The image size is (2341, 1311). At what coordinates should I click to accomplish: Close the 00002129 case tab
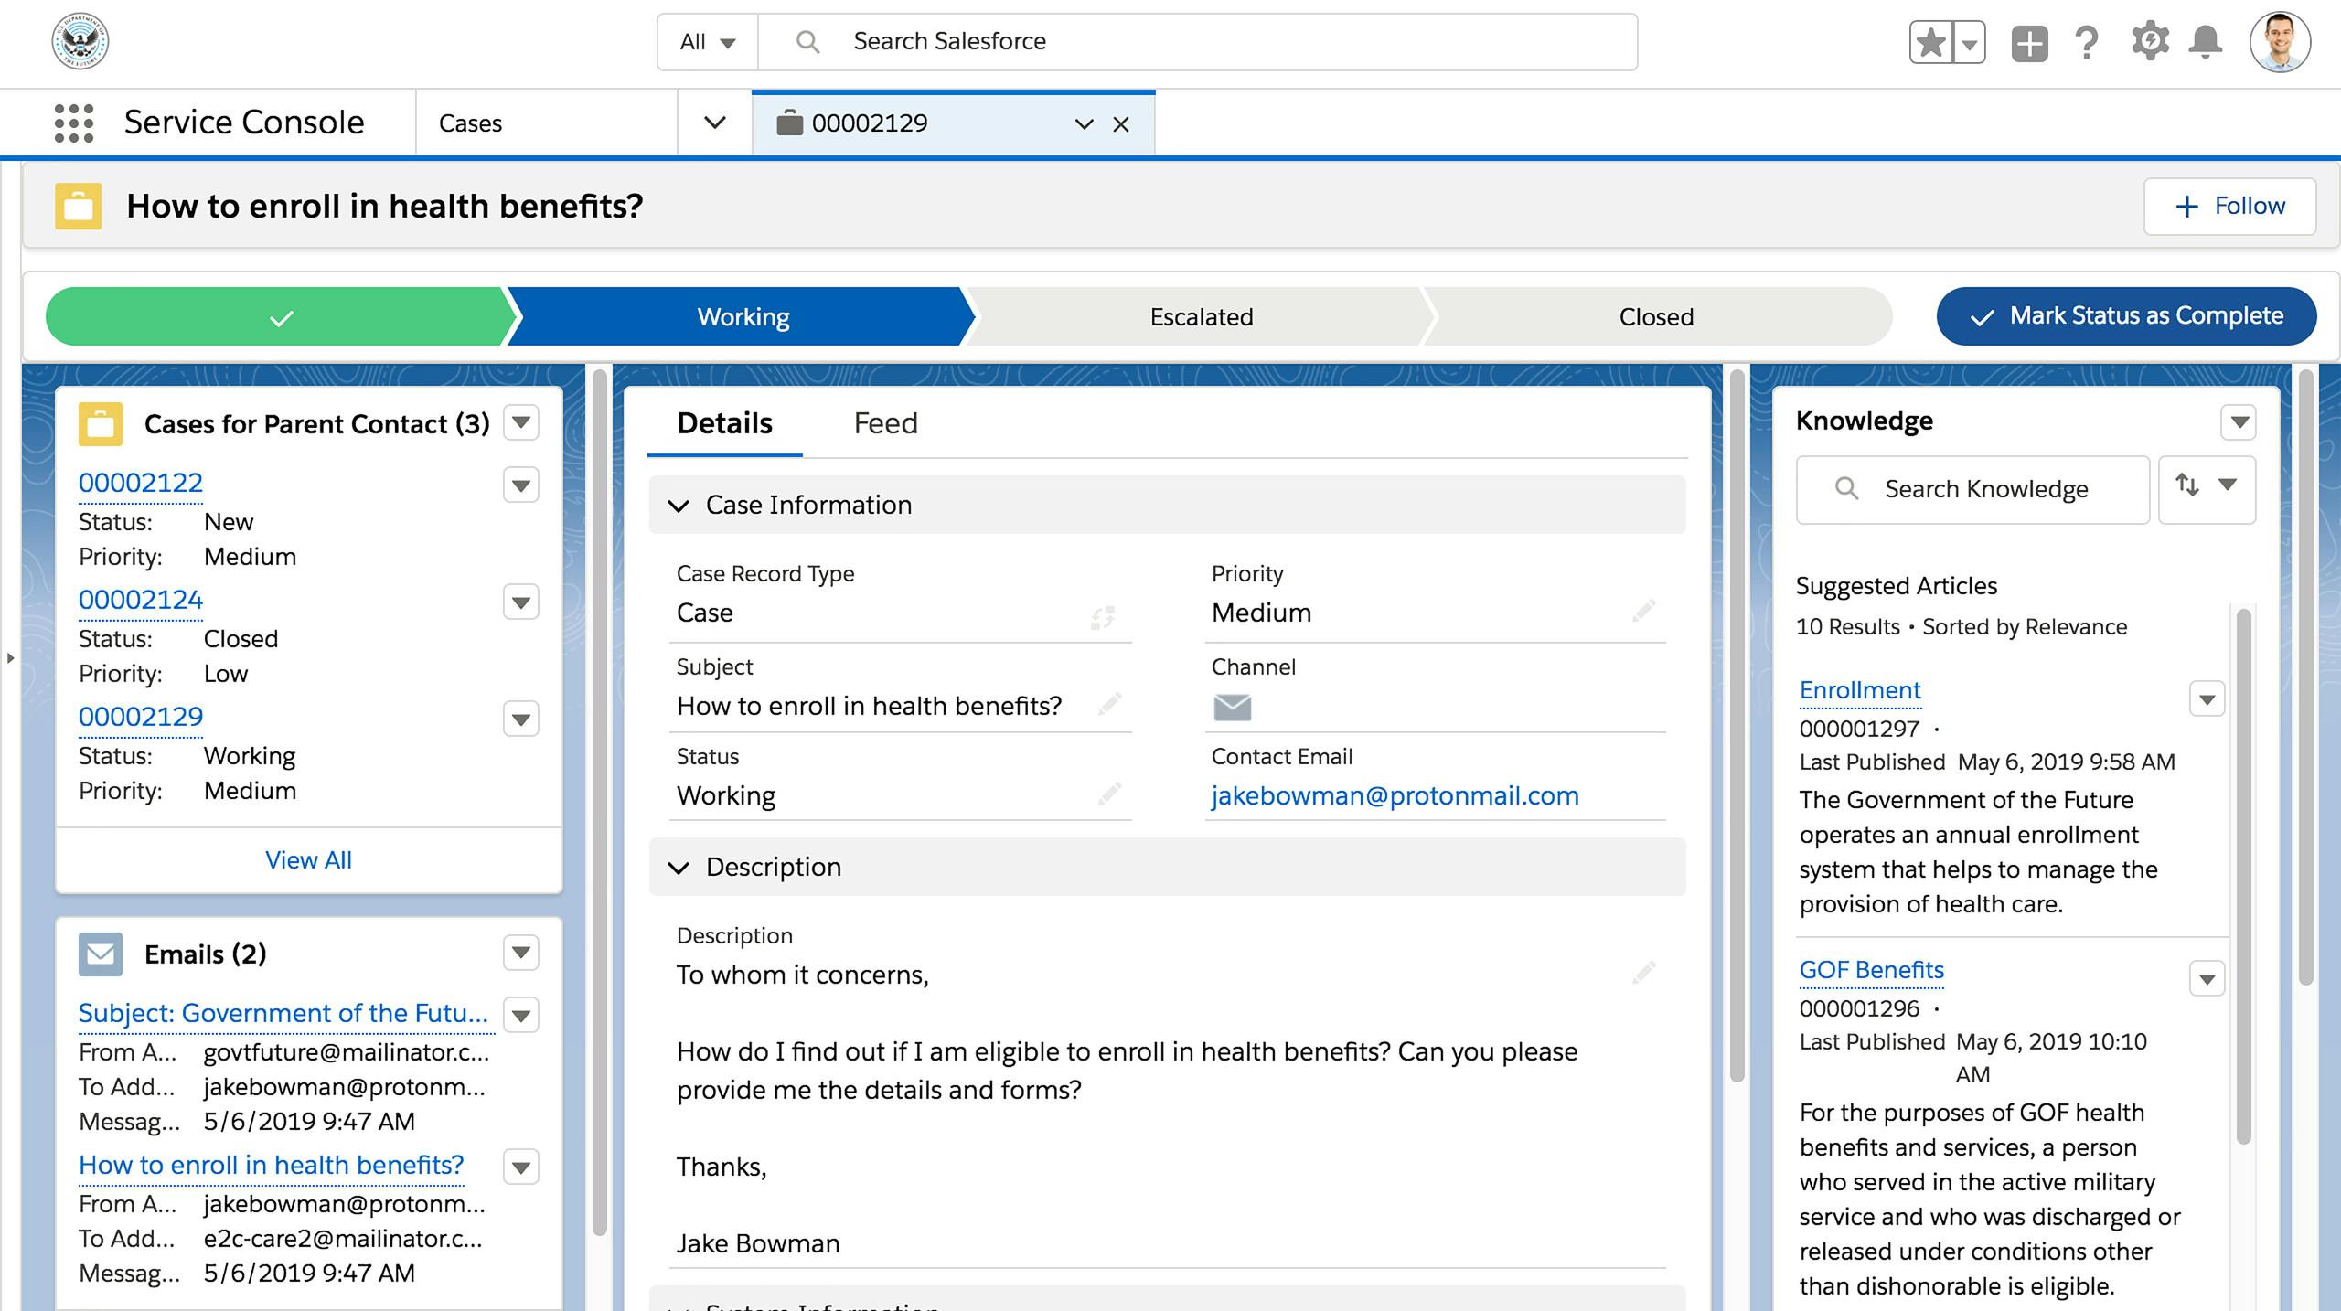[x=1121, y=124]
